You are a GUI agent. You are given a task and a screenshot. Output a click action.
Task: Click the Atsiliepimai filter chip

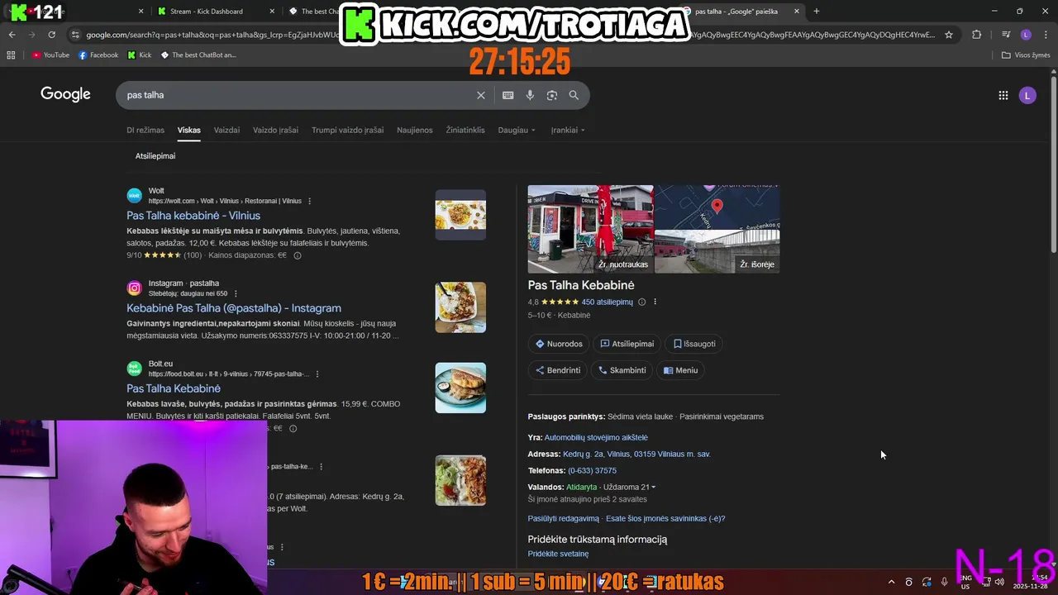point(155,155)
